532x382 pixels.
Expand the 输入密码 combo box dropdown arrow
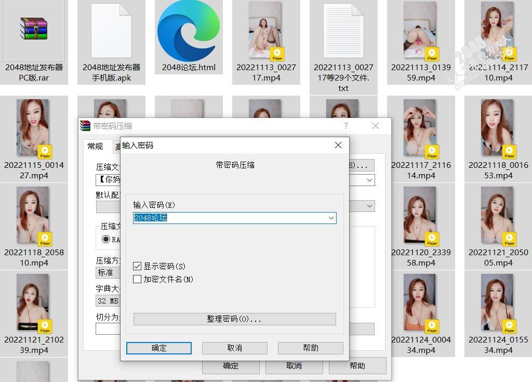click(331, 218)
